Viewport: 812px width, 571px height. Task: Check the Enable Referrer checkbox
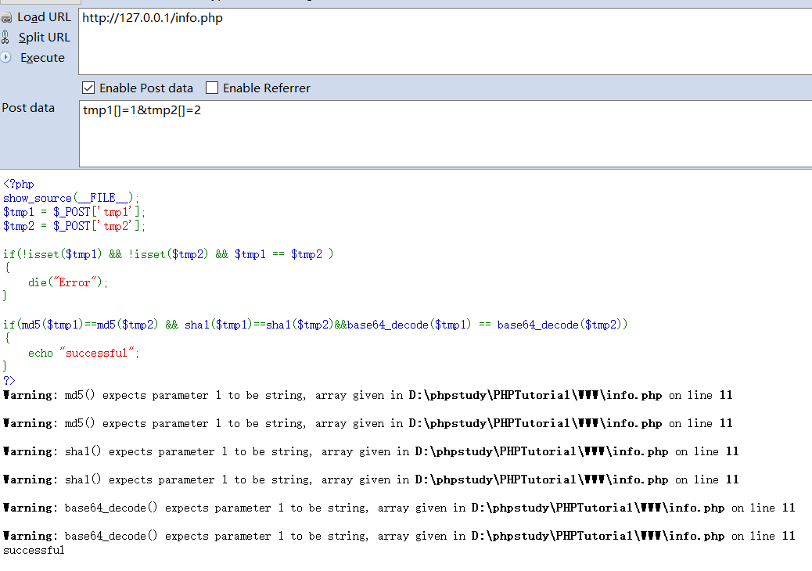pyautogui.click(x=212, y=88)
